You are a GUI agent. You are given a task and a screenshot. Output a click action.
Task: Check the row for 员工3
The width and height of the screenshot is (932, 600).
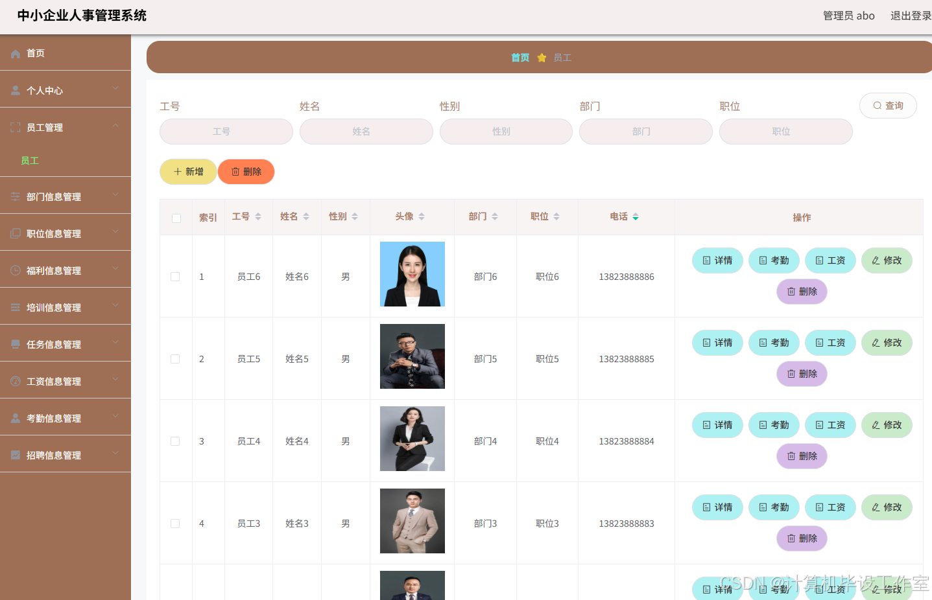point(175,524)
